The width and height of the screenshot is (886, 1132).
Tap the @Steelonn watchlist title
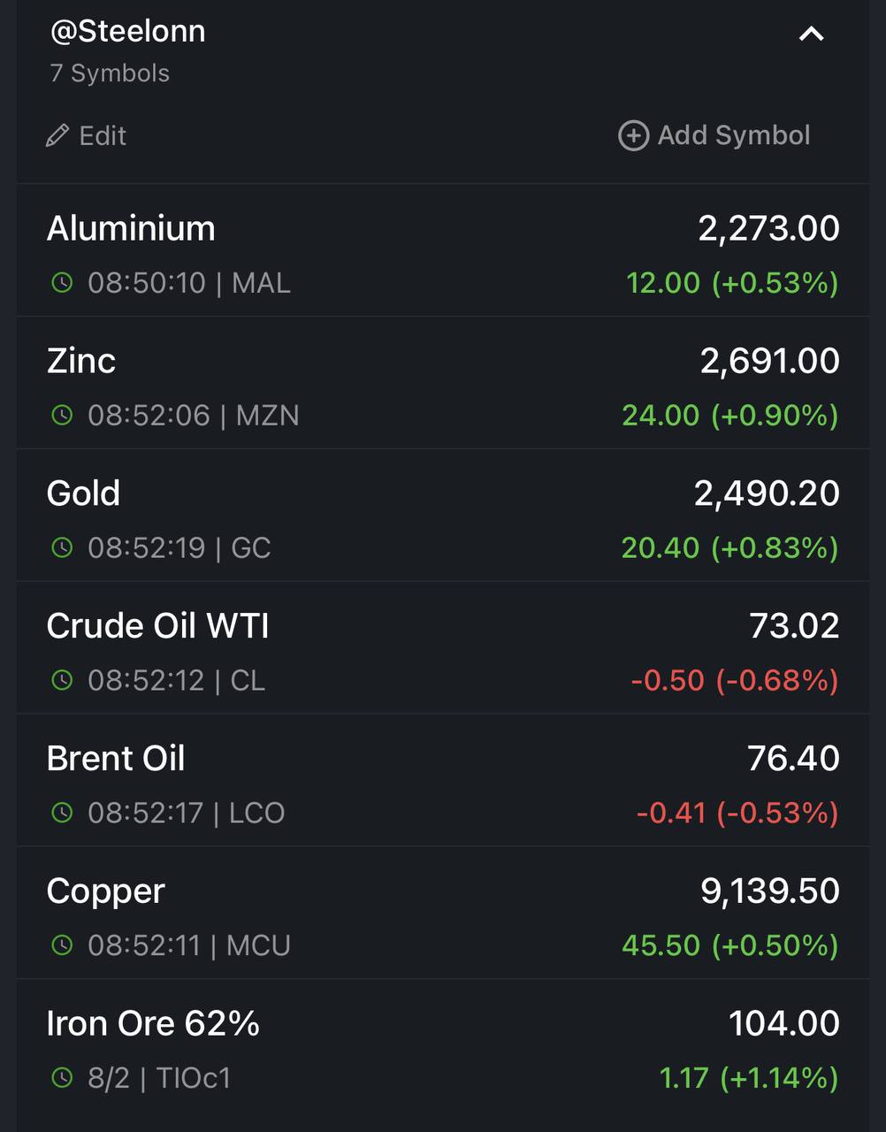127,31
